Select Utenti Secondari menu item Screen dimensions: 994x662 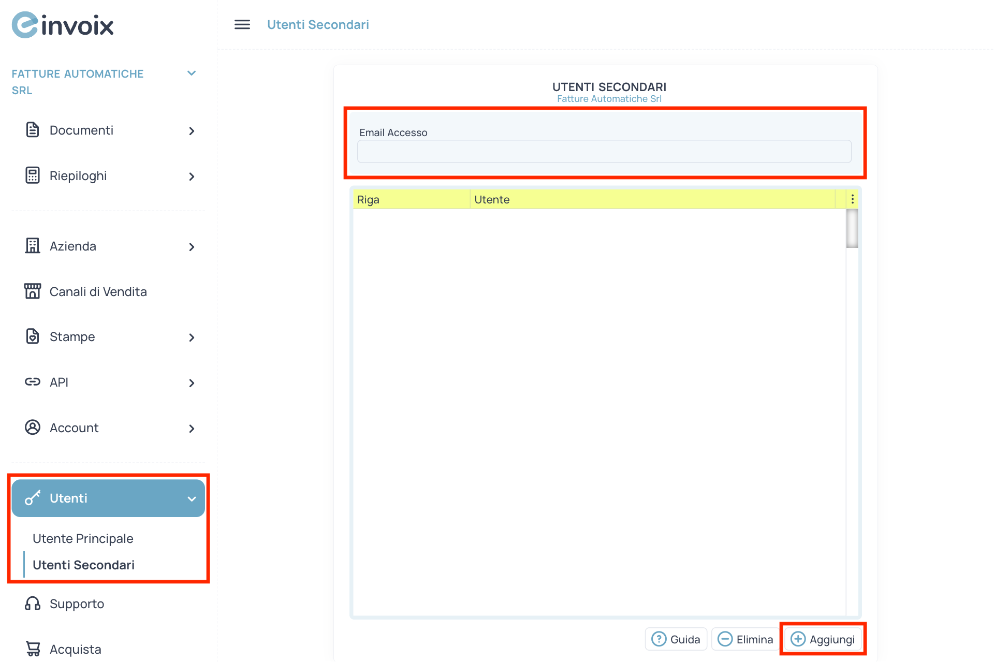[83, 565]
